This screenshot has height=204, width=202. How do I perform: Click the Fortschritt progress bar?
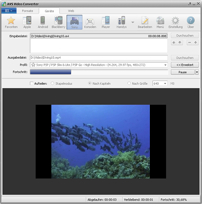tap(99, 72)
